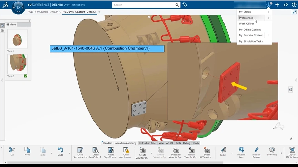Expand My Favorite Content submenu arrow
The width and height of the screenshot is (298, 167).
[269, 35]
